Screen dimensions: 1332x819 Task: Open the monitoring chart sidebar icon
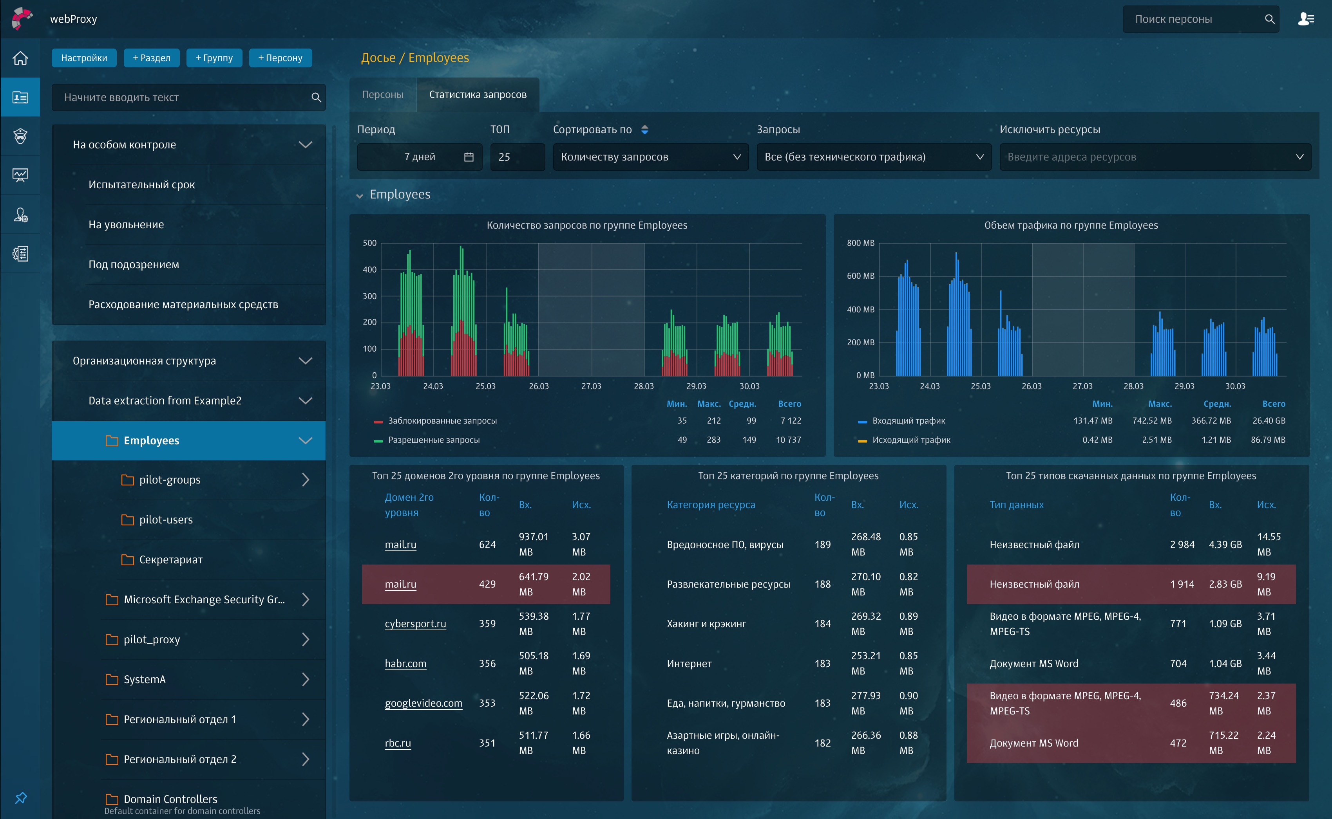coord(20,175)
